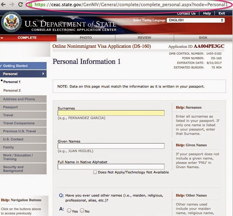Click the JUAN MIGUEL example text
The width and height of the screenshot is (233, 216).
(x=76, y=151)
